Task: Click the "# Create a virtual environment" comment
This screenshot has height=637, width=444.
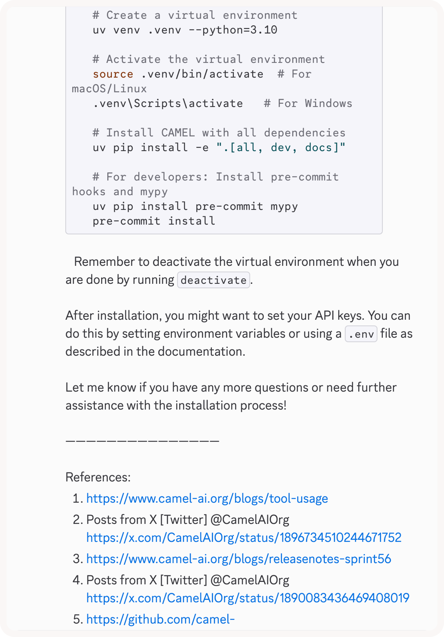Action: click(x=195, y=15)
